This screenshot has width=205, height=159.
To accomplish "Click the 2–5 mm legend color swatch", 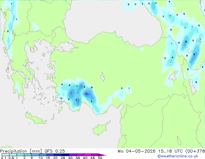I will pyautogui.click(x=28, y=155).
